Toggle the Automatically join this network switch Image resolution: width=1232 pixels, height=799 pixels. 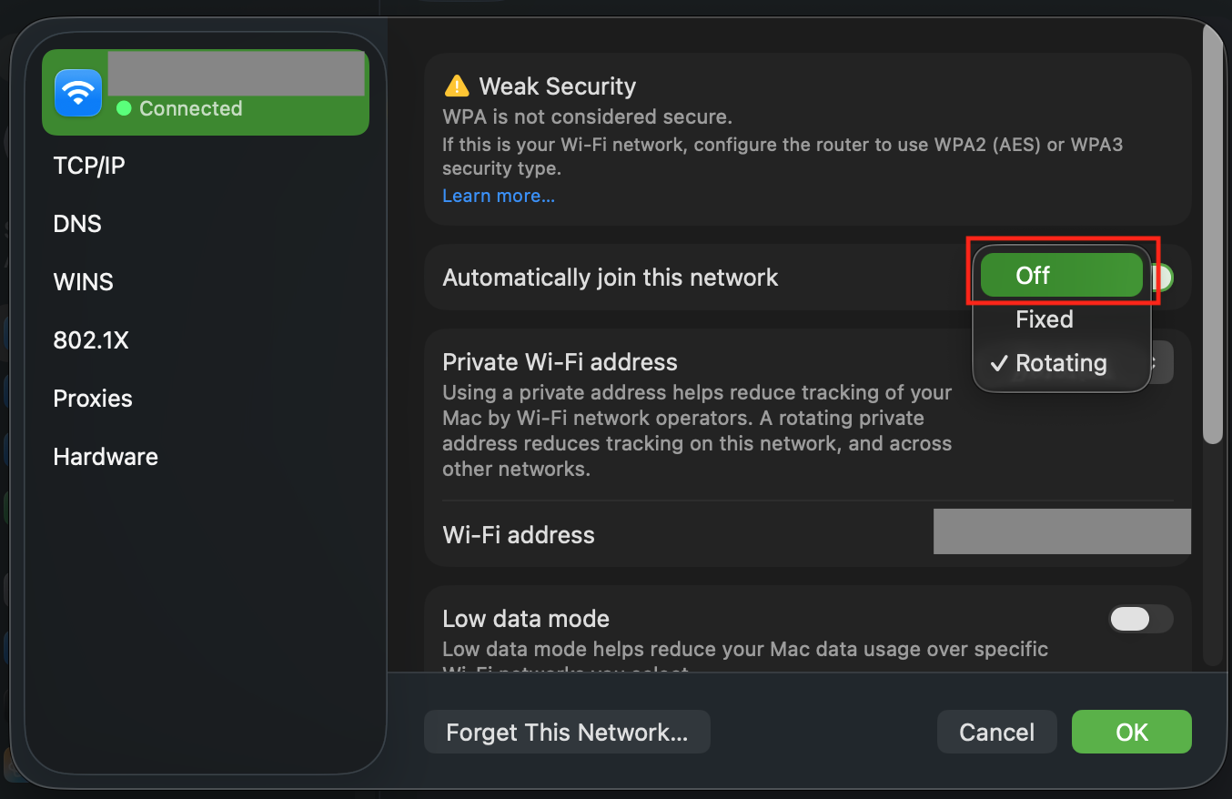pyautogui.click(x=1162, y=278)
